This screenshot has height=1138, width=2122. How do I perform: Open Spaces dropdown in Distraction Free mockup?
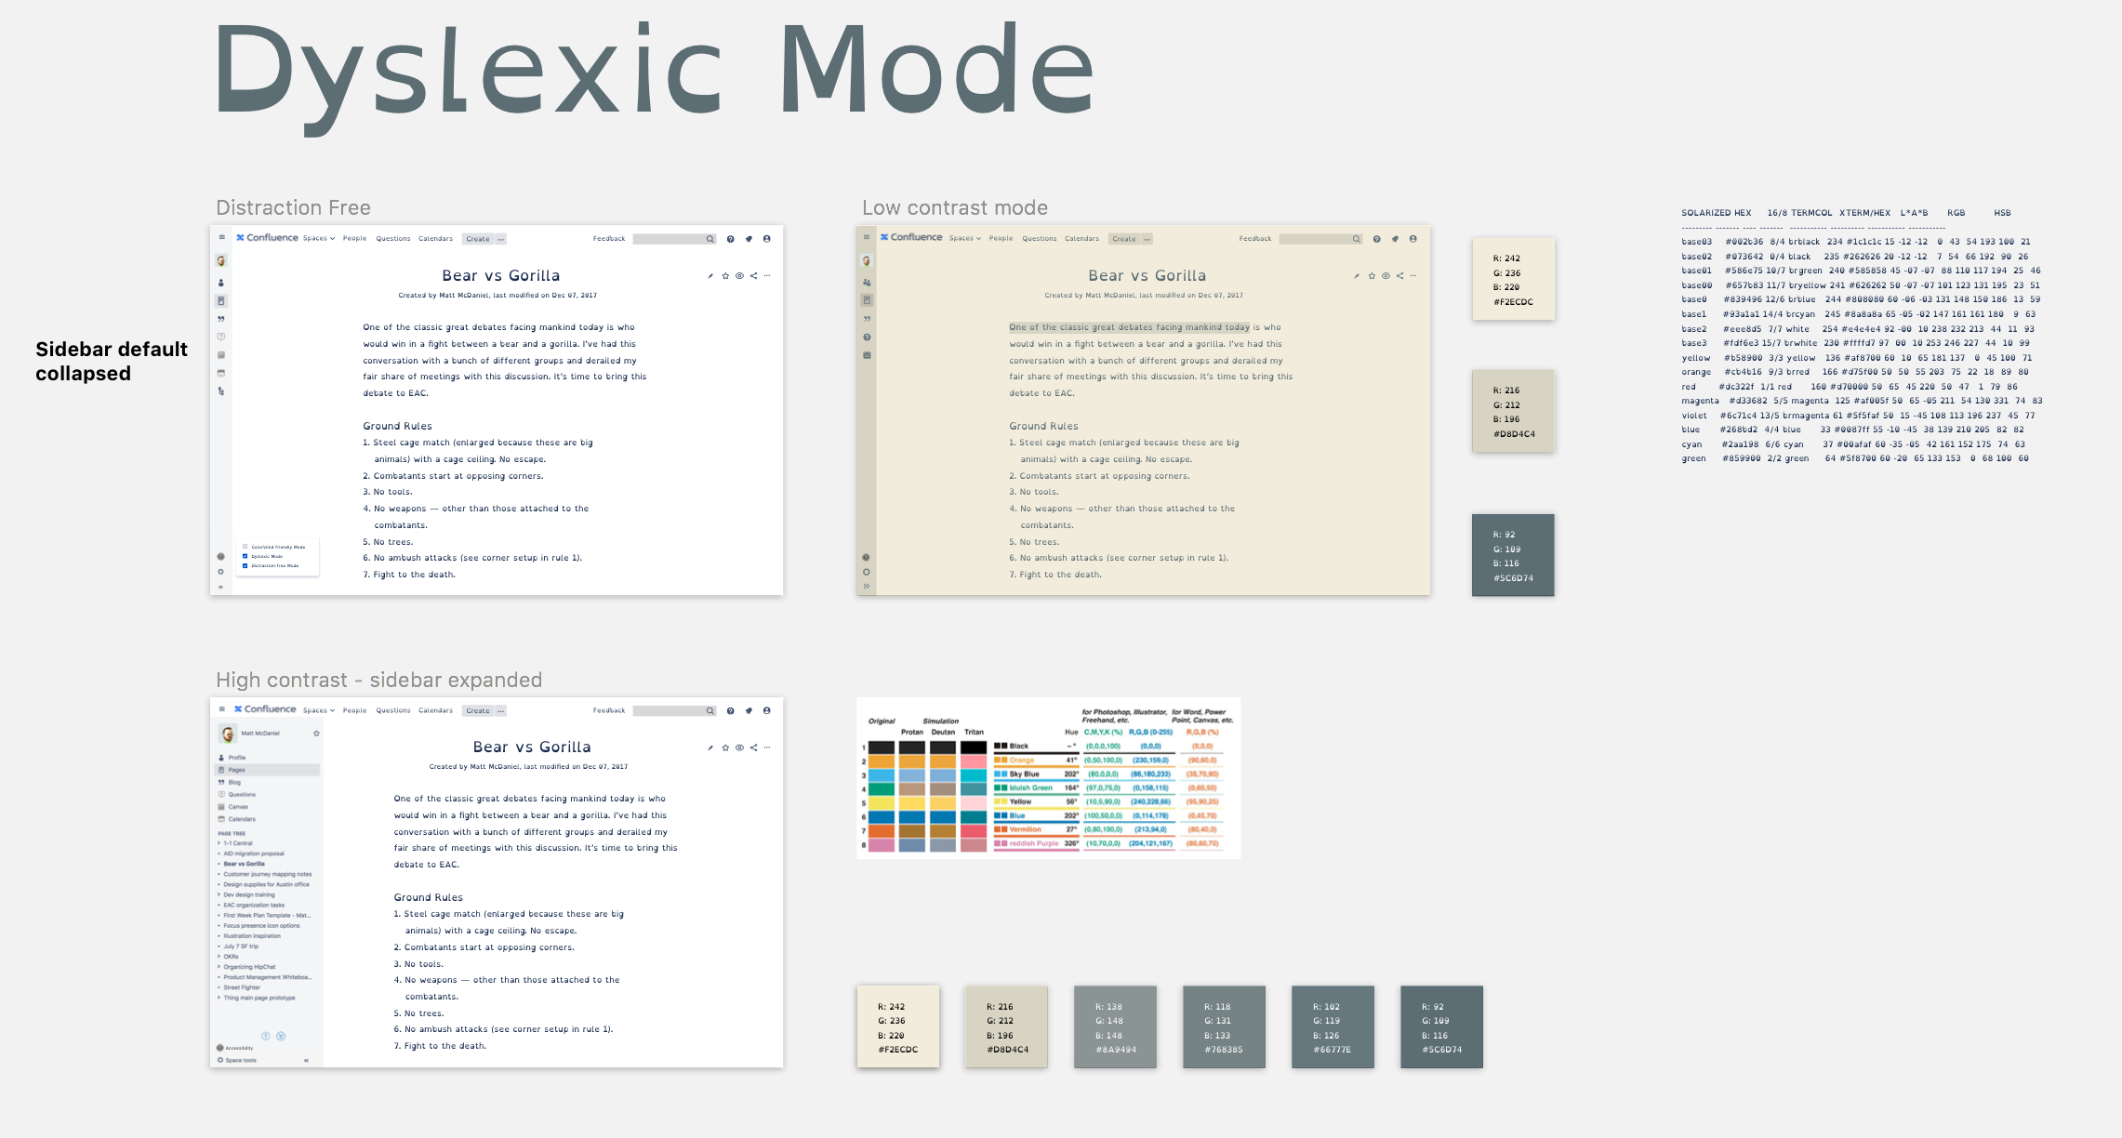(318, 239)
